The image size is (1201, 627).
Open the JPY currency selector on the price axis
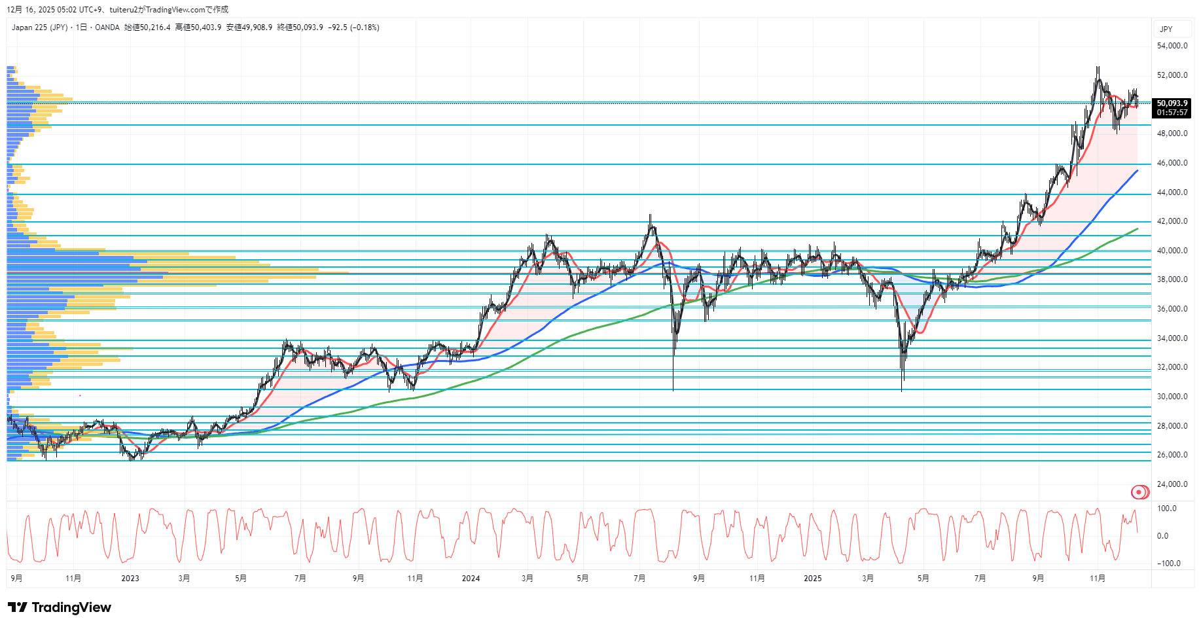(x=1166, y=29)
